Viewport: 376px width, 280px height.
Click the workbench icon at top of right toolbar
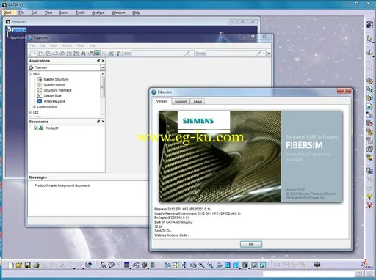point(369,24)
